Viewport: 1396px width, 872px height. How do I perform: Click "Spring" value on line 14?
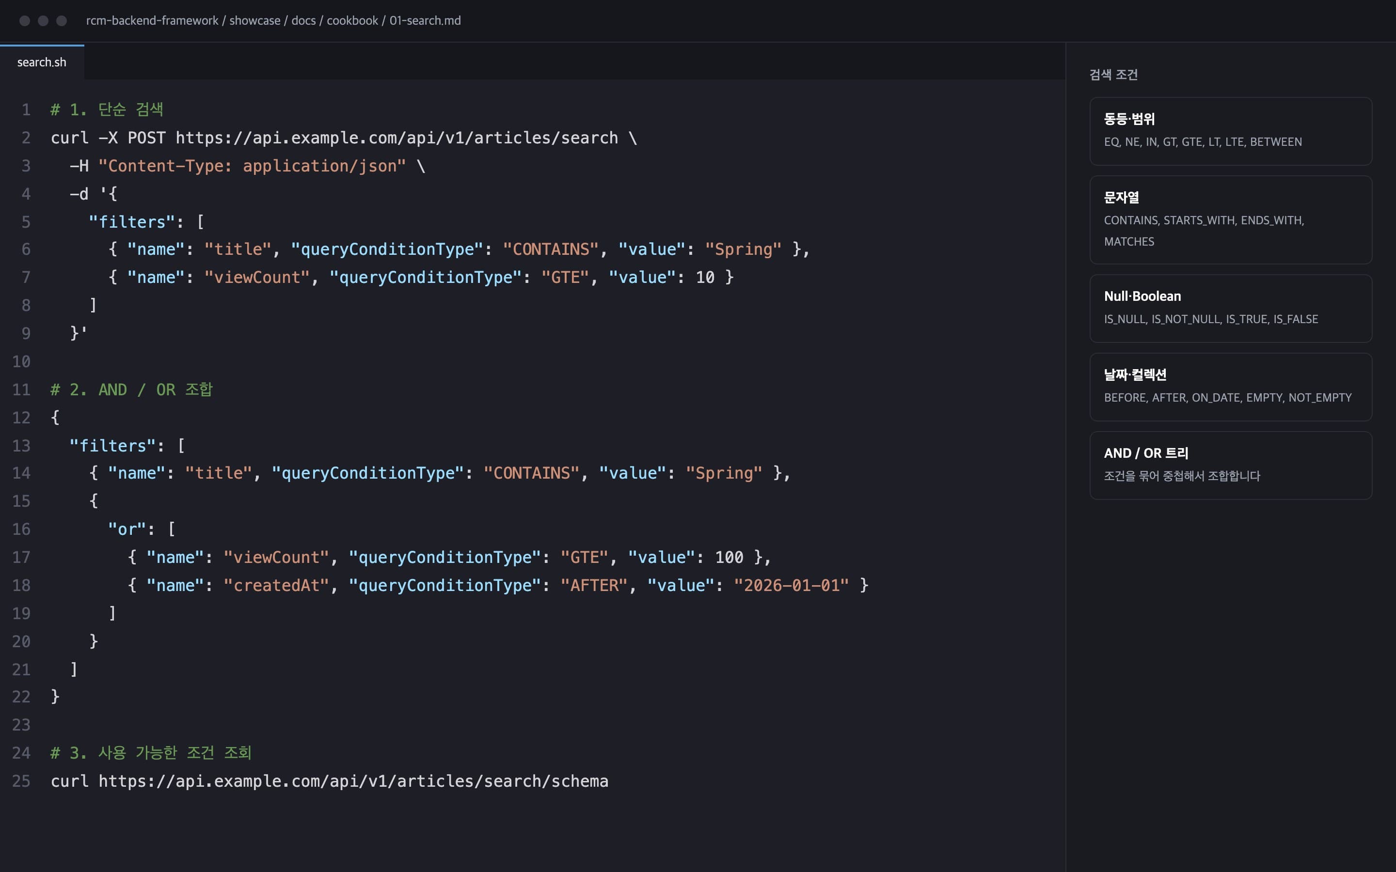[724, 473]
